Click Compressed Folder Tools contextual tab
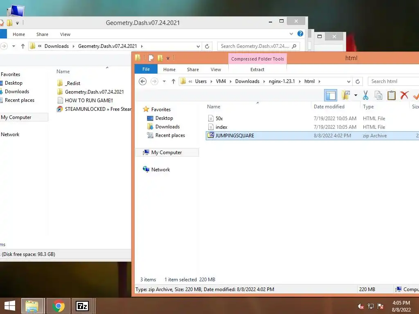This screenshot has width=419, height=314. coord(258,59)
